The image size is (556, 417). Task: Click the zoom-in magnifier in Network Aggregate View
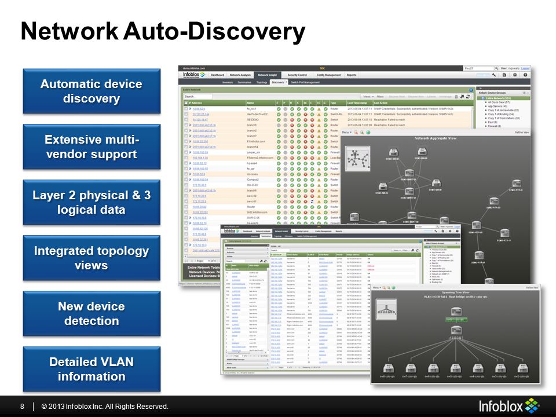click(x=362, y=132)
